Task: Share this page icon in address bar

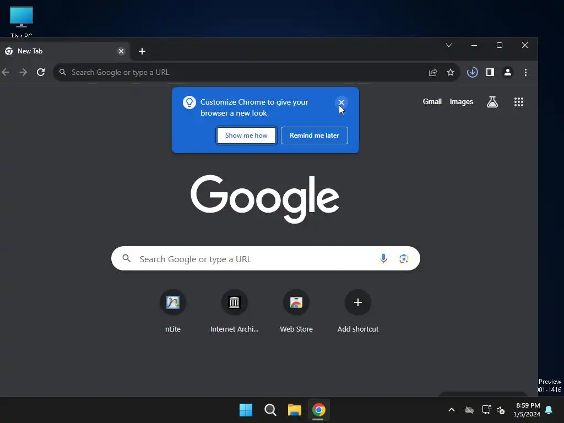Action: 433,72
